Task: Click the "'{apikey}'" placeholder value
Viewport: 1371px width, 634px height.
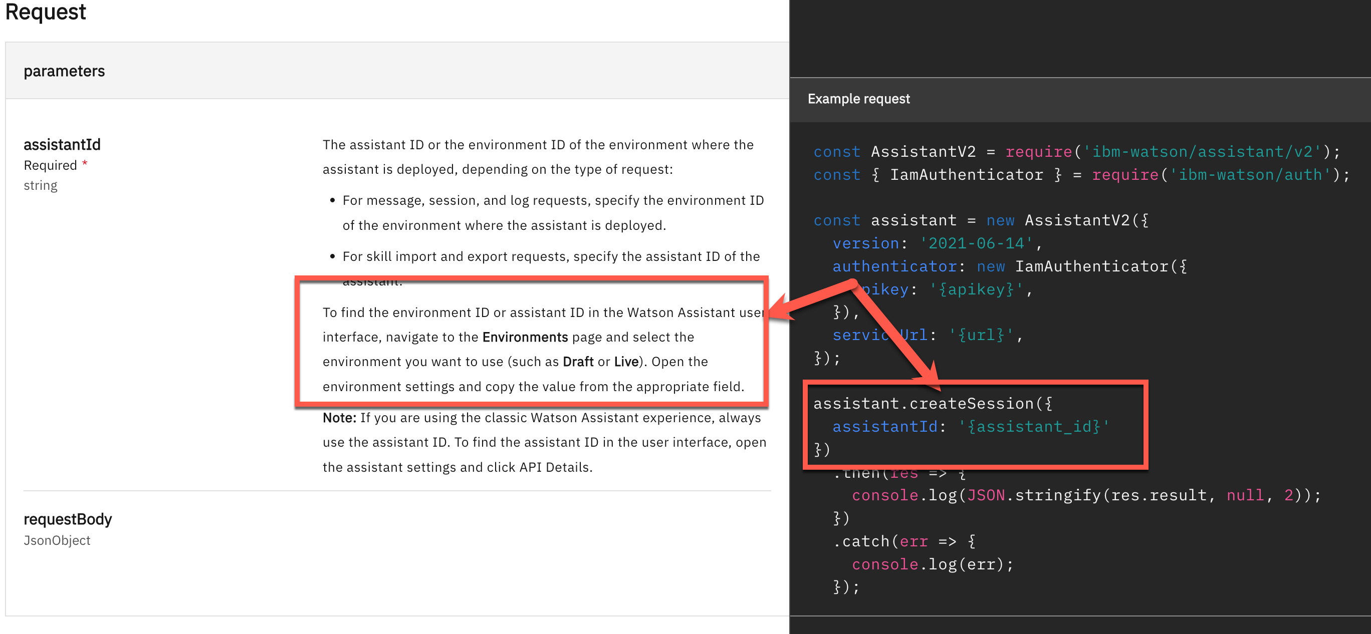Action: (x=976, y=289)
